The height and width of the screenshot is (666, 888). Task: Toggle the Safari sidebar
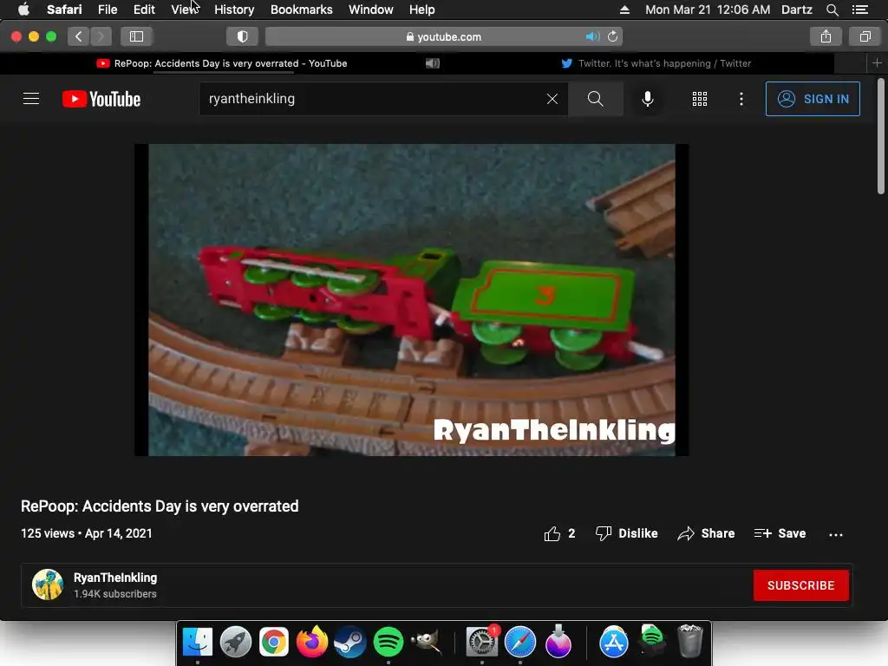coord(136,36)
